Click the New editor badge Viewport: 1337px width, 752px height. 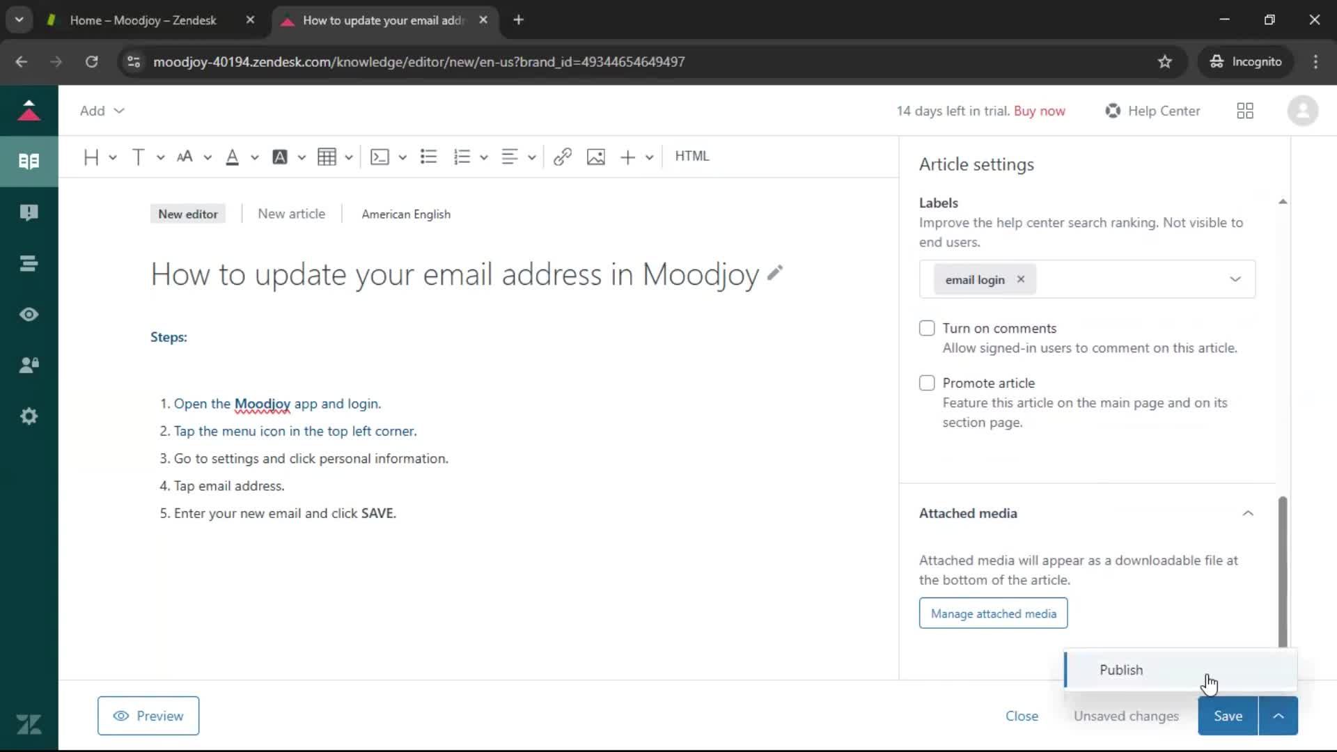pos(188,214)
